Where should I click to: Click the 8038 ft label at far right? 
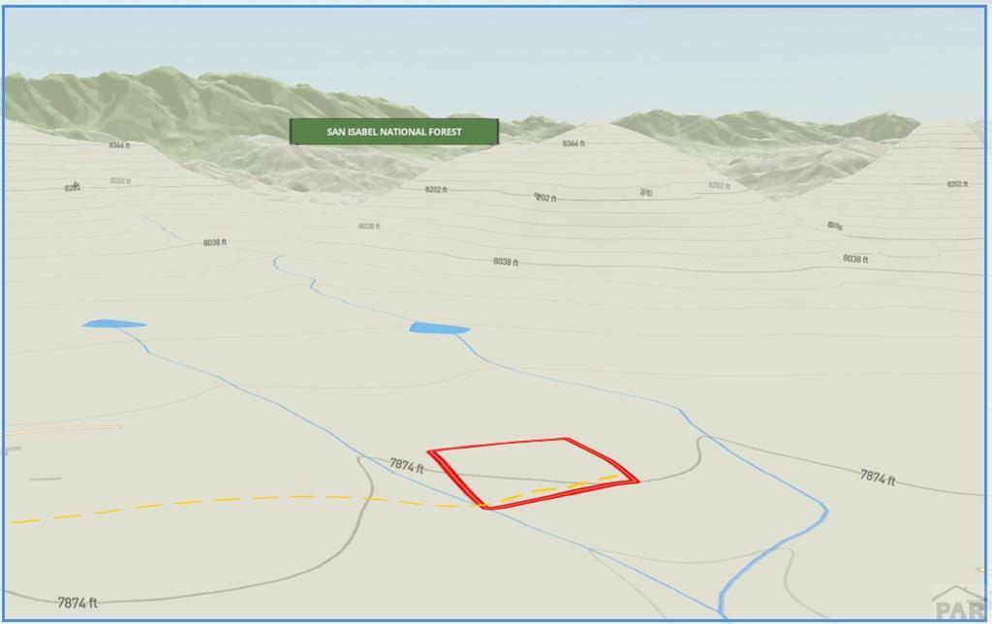pyautogui.click(x=854, y=259)
